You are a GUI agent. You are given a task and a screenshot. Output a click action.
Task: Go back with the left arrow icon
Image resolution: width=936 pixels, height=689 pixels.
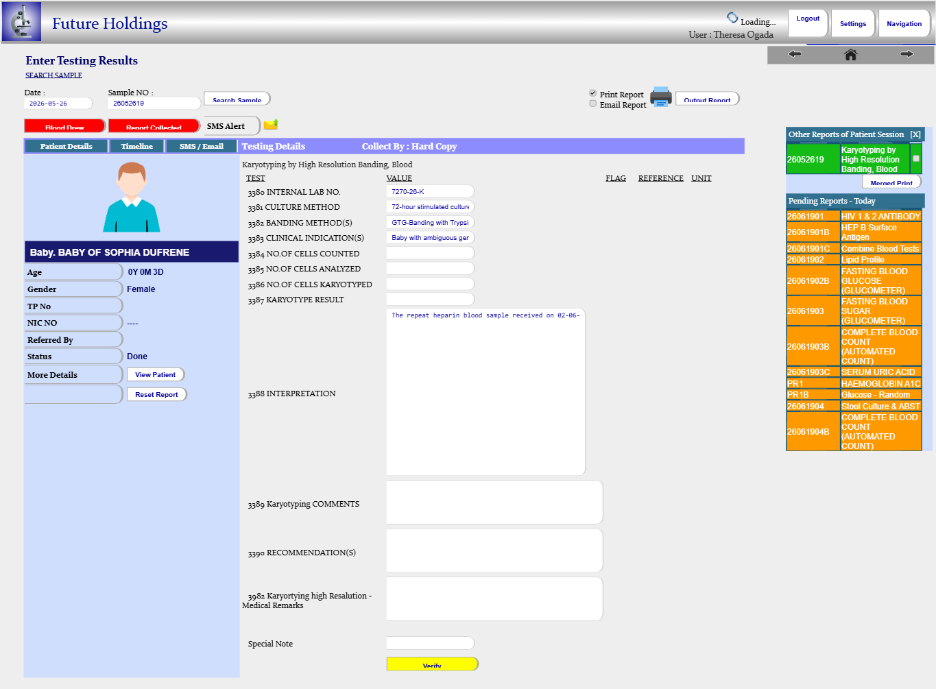(795, 54)
